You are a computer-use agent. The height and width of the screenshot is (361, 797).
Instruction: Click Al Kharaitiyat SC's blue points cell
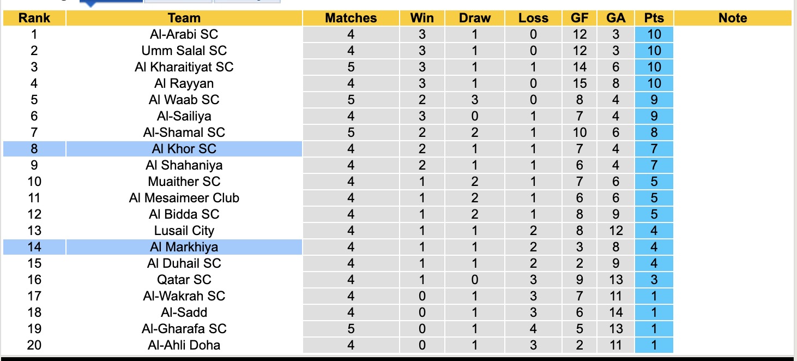pyautogui.click(x=654, y=67)
